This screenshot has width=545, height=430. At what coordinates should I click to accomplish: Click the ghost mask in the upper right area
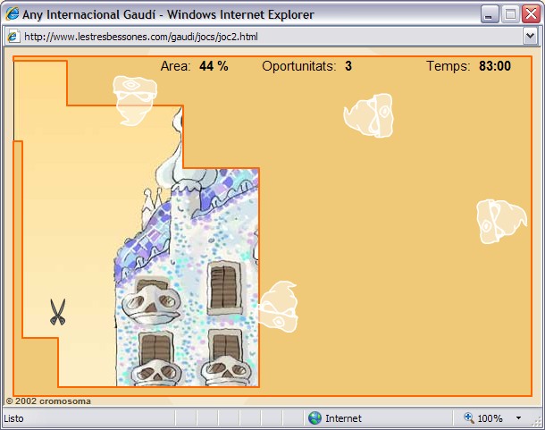pyautogui.click(x=368, y=115)
